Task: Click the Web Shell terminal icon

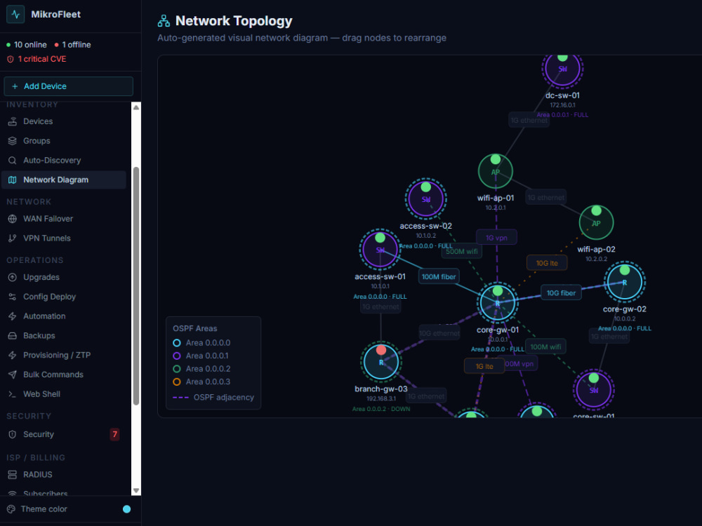Action: [x=13, y=394]
